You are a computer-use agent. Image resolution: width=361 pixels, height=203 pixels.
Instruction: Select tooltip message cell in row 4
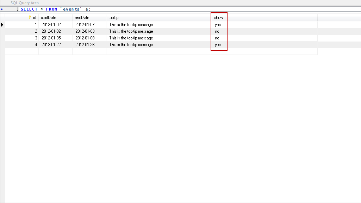click(159, 45)
